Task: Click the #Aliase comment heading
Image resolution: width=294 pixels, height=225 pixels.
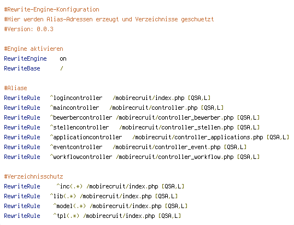Action: coord(15,88)
